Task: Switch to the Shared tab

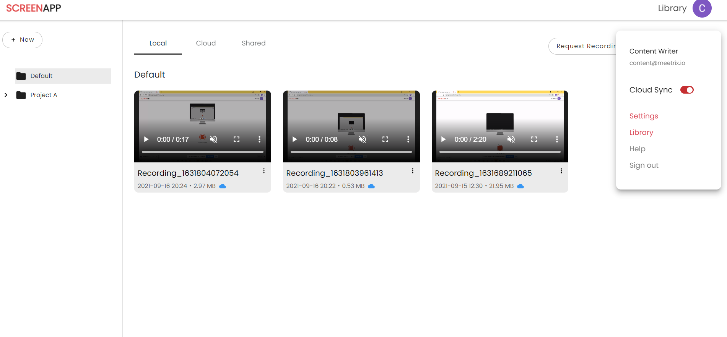Action: (254, 43)
